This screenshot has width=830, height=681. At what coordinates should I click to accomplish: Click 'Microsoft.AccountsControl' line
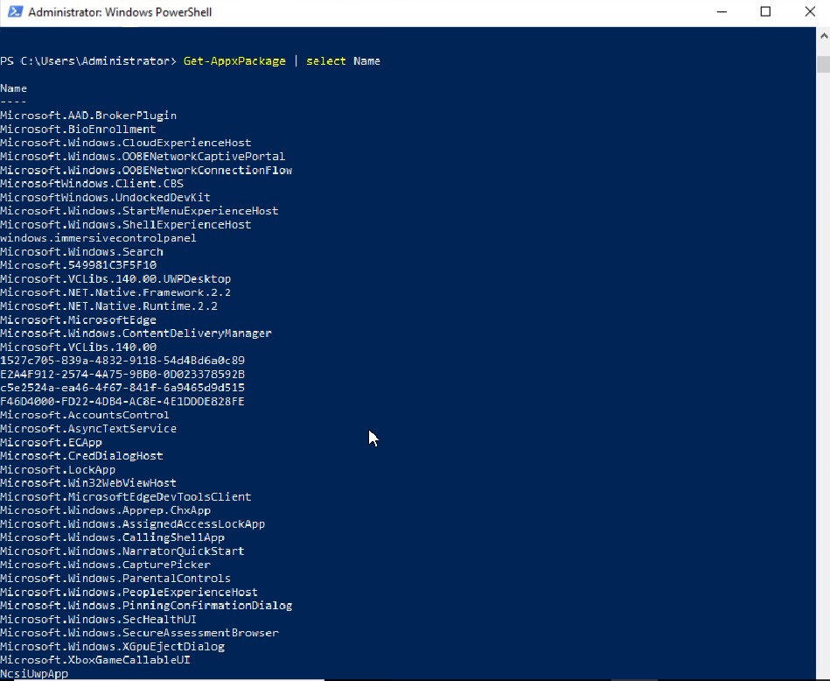click(x=85, y=415)
